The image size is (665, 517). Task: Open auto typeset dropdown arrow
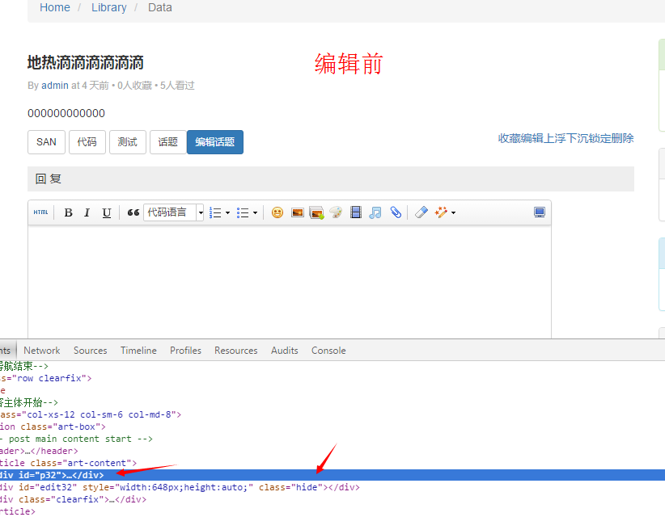pyautogui.click(x=453, y=212)
